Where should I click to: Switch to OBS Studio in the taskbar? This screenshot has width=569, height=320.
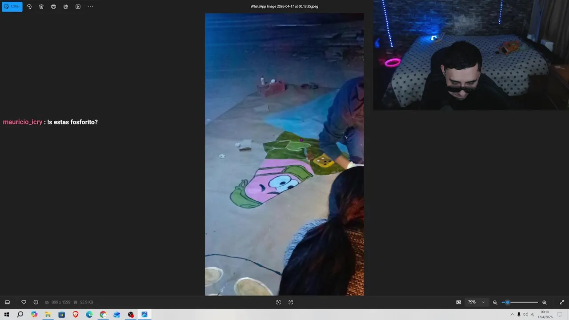(x=131, y=315)
